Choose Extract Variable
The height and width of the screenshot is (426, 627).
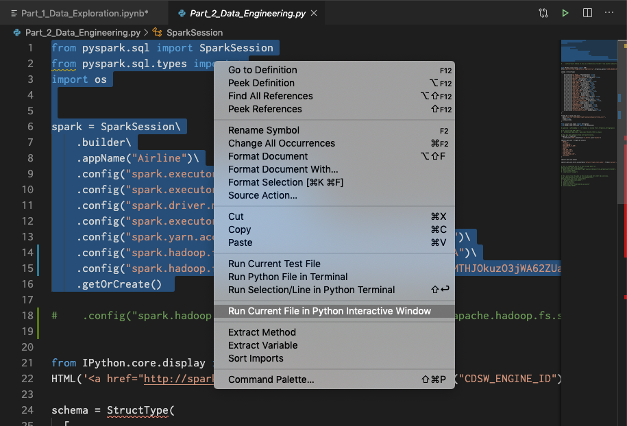[334, 345]
